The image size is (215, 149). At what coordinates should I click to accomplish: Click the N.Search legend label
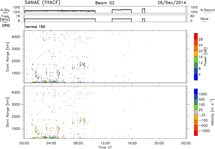(207, 10)
